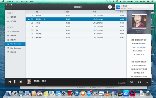Screen dimensions: 156x98
Task: Click the star icon beside 推荐首页
Action: coord(8,17)
